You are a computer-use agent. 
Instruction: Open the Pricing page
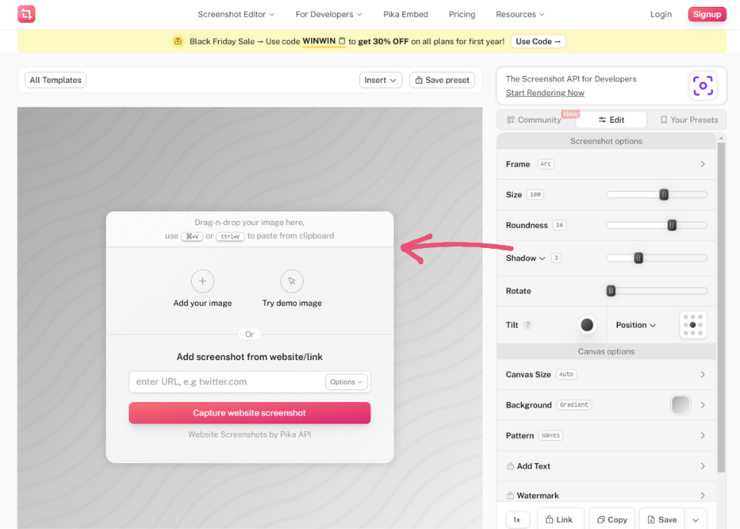pyautogui.click(x=461, y=14)
